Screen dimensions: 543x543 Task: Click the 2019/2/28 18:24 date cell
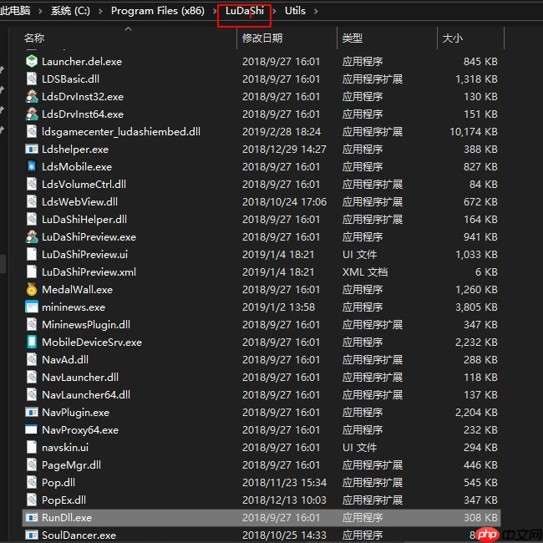(x=282, y=132)
